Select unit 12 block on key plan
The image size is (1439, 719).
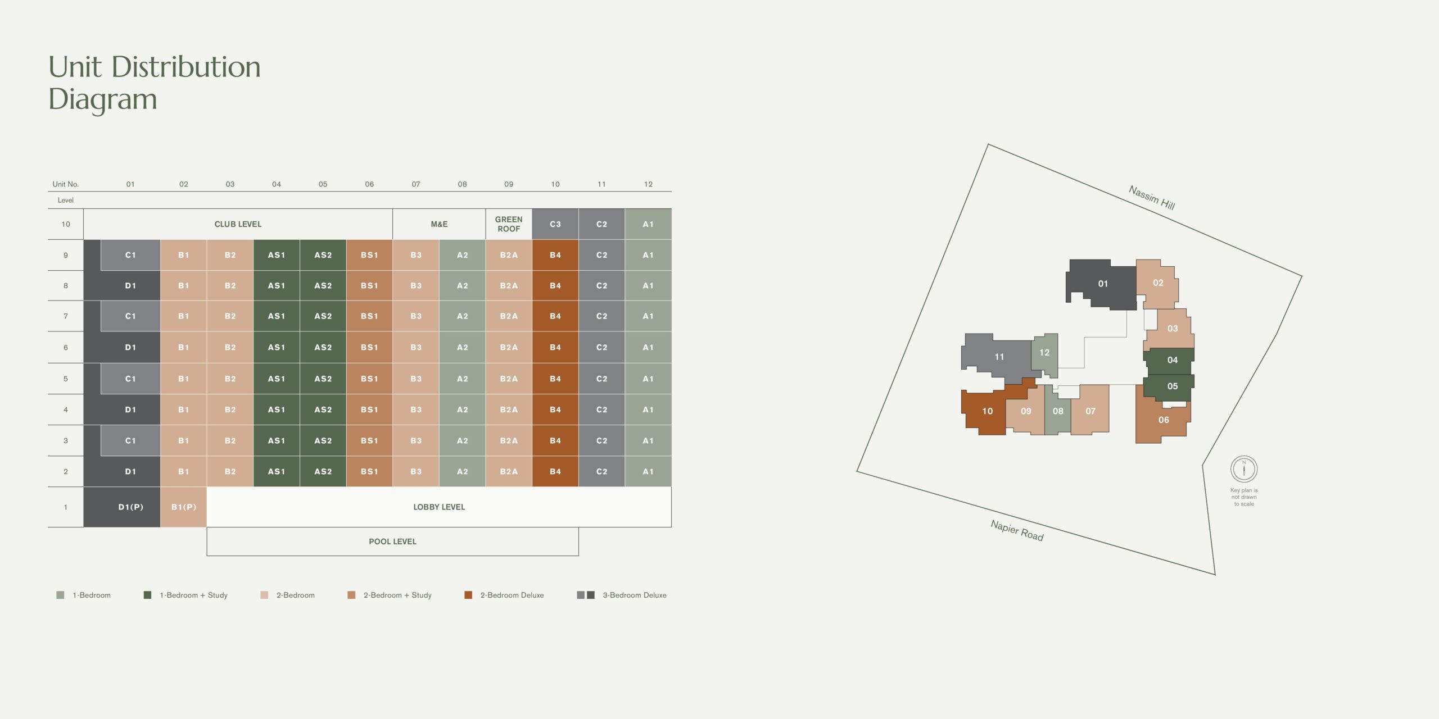click(x=1044, y=353)
